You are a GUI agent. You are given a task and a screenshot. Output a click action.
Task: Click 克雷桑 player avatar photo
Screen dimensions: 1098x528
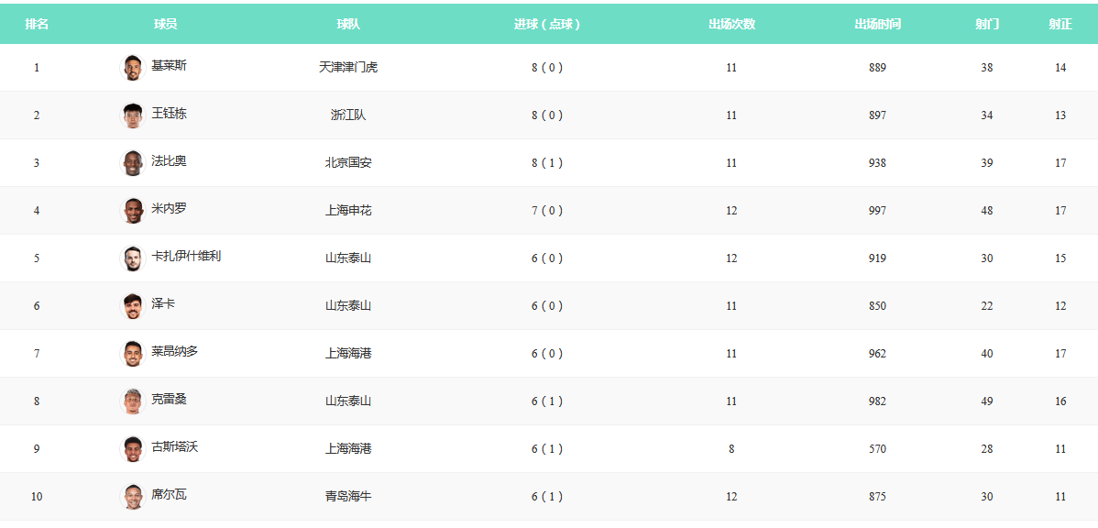pyautogui.click(x=133, y=401)
